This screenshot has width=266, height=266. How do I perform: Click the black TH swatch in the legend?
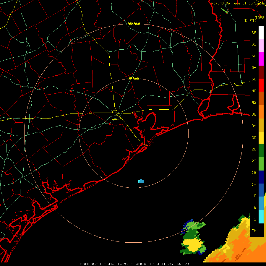[x=261, y=230]
